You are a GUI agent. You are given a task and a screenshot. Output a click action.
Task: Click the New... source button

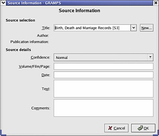pos(147,28)
